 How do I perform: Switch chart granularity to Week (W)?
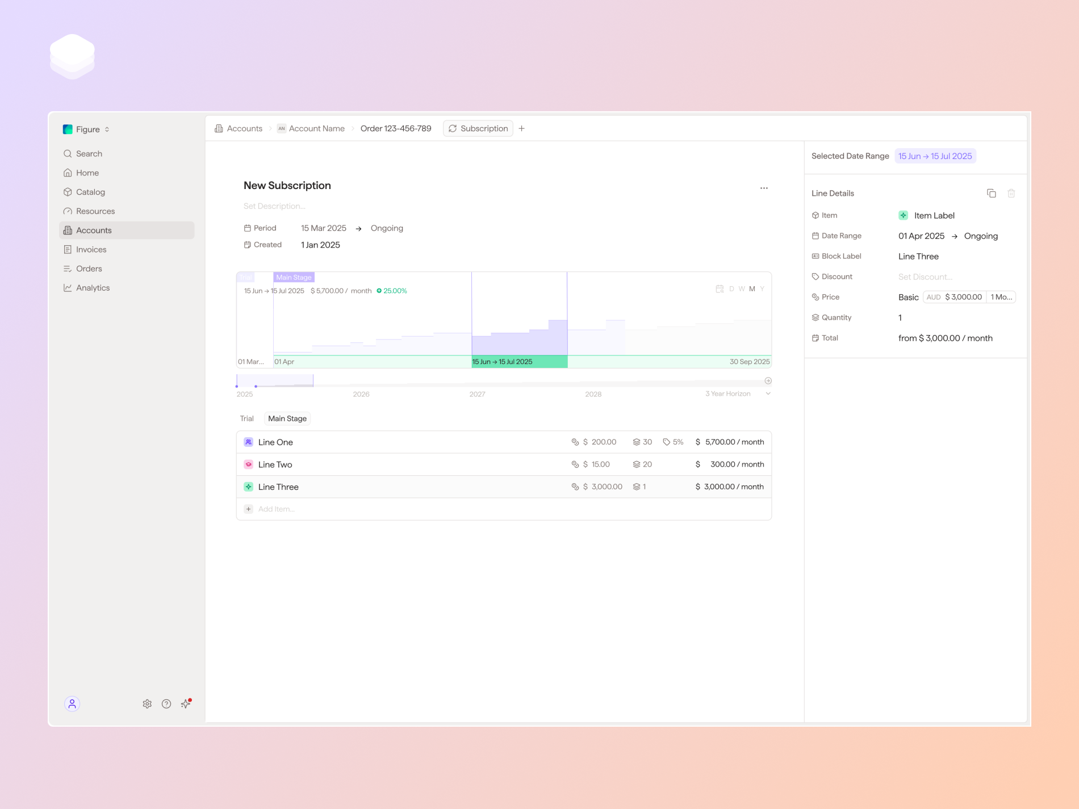click(742, 289)
